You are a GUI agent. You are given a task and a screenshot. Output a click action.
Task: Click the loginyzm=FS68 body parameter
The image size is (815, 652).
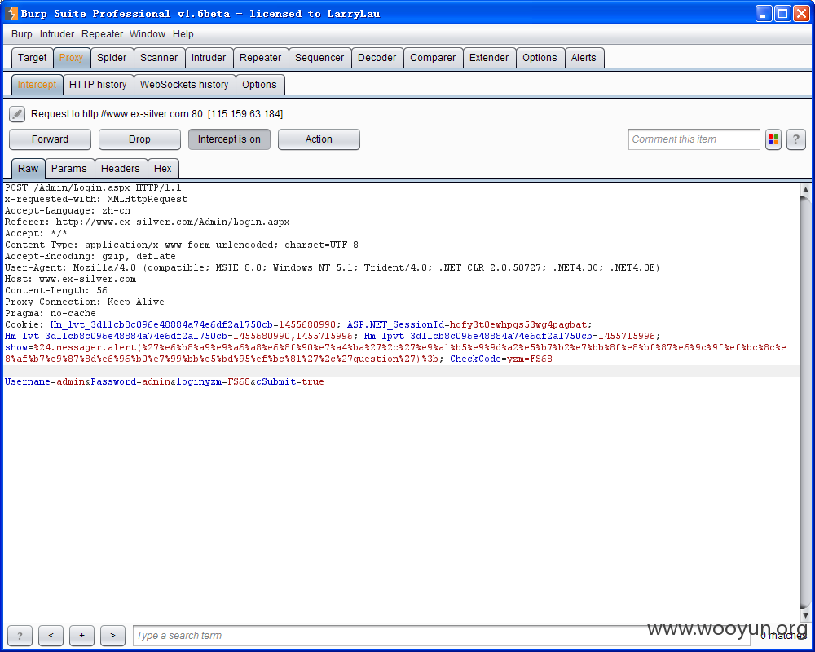coord(213,381)
